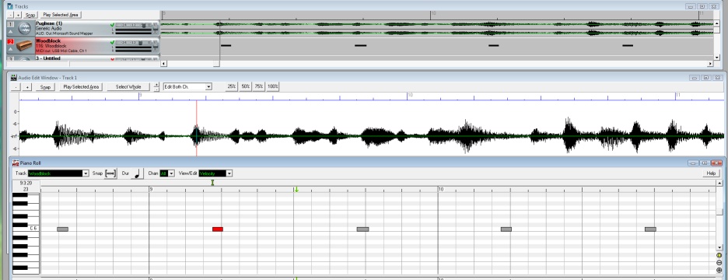Toggle the Piano Roll snap icon
The height and width of the screenshot is (280, 728).
coord(110,173)
